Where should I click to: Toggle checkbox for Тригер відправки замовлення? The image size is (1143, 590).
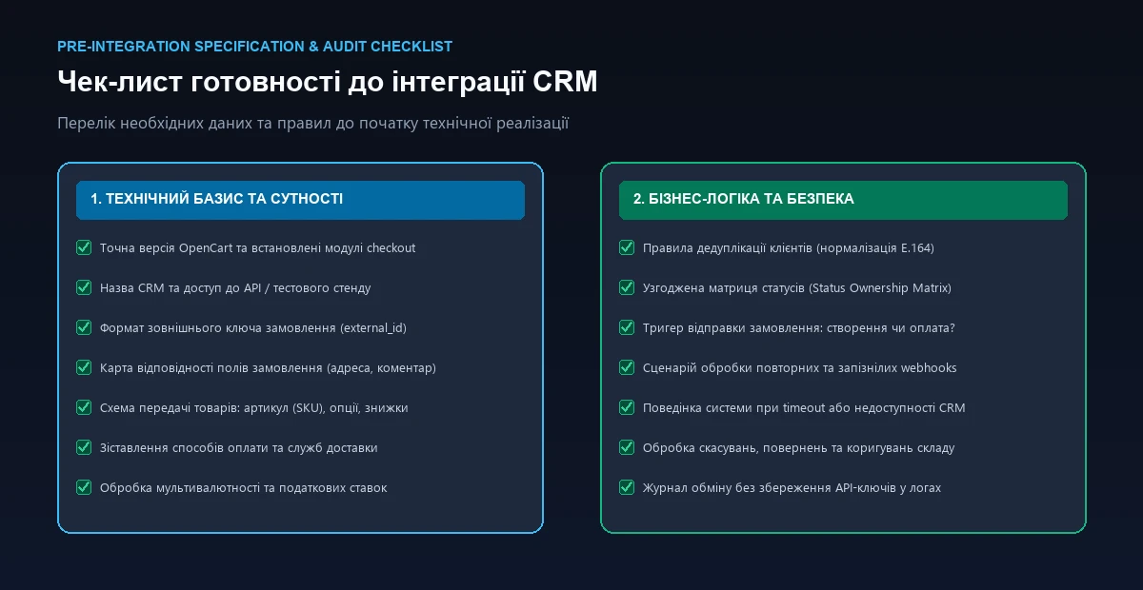[x=627, y=327]
